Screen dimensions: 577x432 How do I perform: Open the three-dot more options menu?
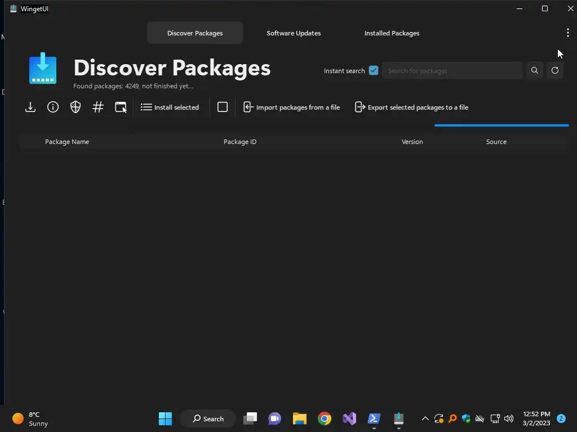[568, 33]
